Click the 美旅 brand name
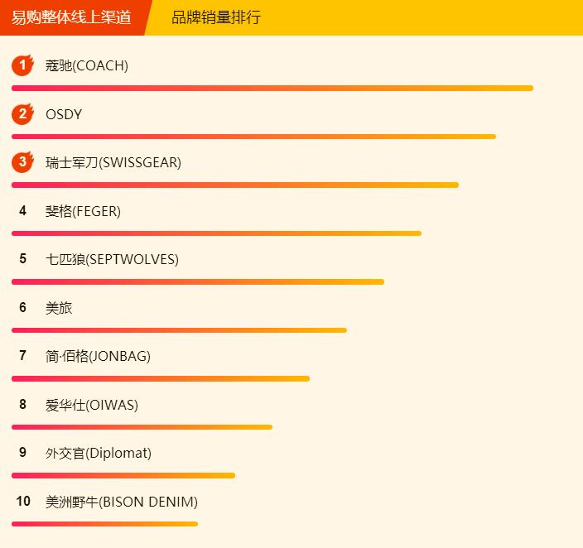Viewport: 583px width, 548px height. [59, 308]
